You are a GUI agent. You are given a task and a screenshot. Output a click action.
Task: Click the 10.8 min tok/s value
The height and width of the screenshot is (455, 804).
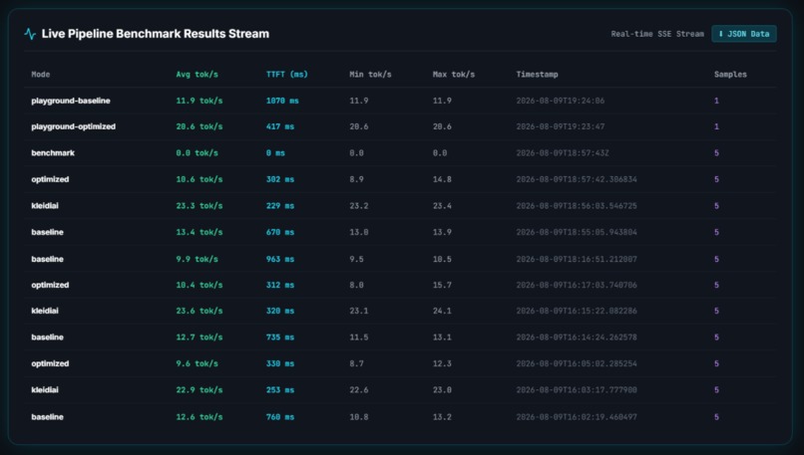(x=359, y=416)
